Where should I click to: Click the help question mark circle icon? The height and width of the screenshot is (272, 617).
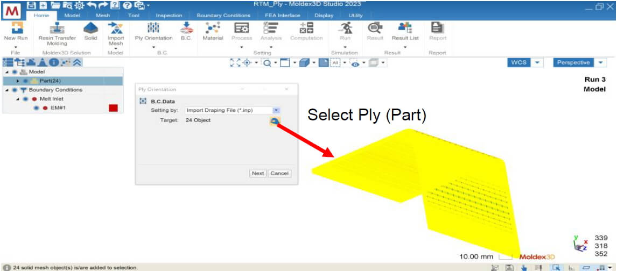[x=127, y=5]
